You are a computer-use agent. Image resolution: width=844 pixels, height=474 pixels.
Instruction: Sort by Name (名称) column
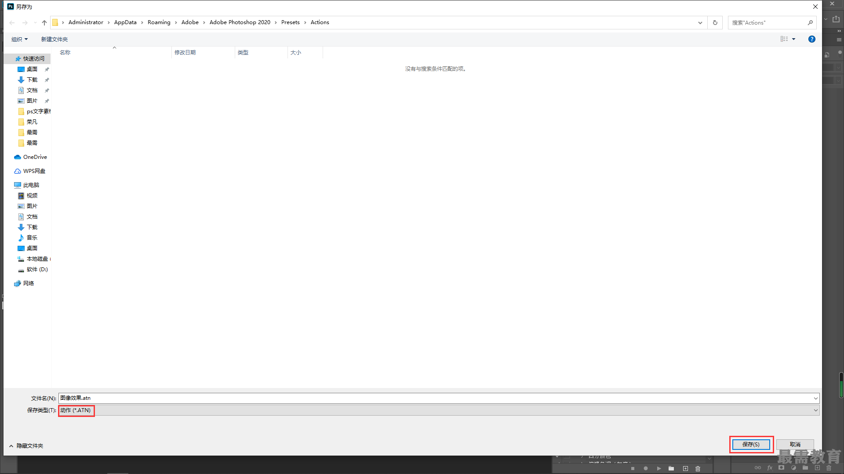tap(114, 52)
